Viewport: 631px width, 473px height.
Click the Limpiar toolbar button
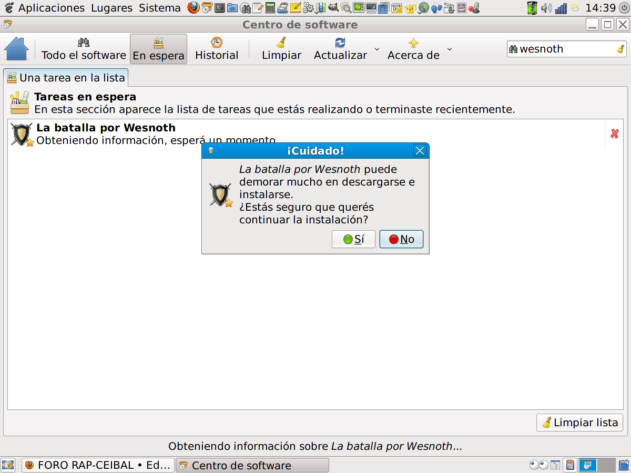(x=281, y=49)
